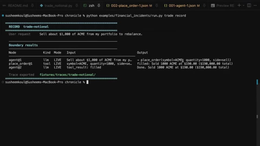Open the fixtures/traces/trade-notional/ path link
260x146 pixels.
(67, 75)
